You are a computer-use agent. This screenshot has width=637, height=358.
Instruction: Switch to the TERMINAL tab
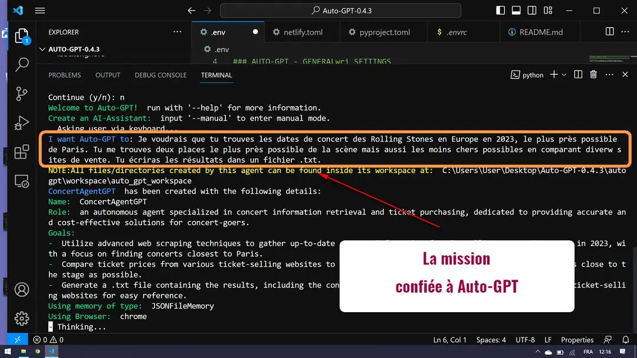216,75
